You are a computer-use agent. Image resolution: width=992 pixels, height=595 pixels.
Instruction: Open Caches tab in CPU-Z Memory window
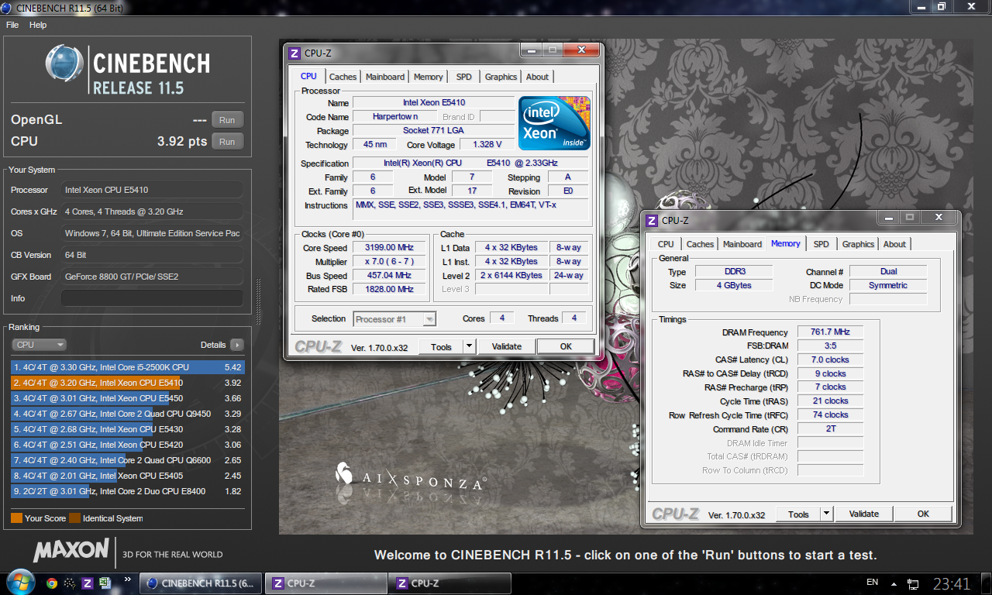tap(700, 244)
